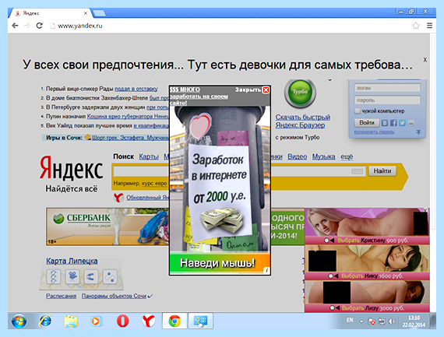Launch Yandex Browser from the taskbar
This screenshot has height=337, width=444.
click(x=148, y=321)
